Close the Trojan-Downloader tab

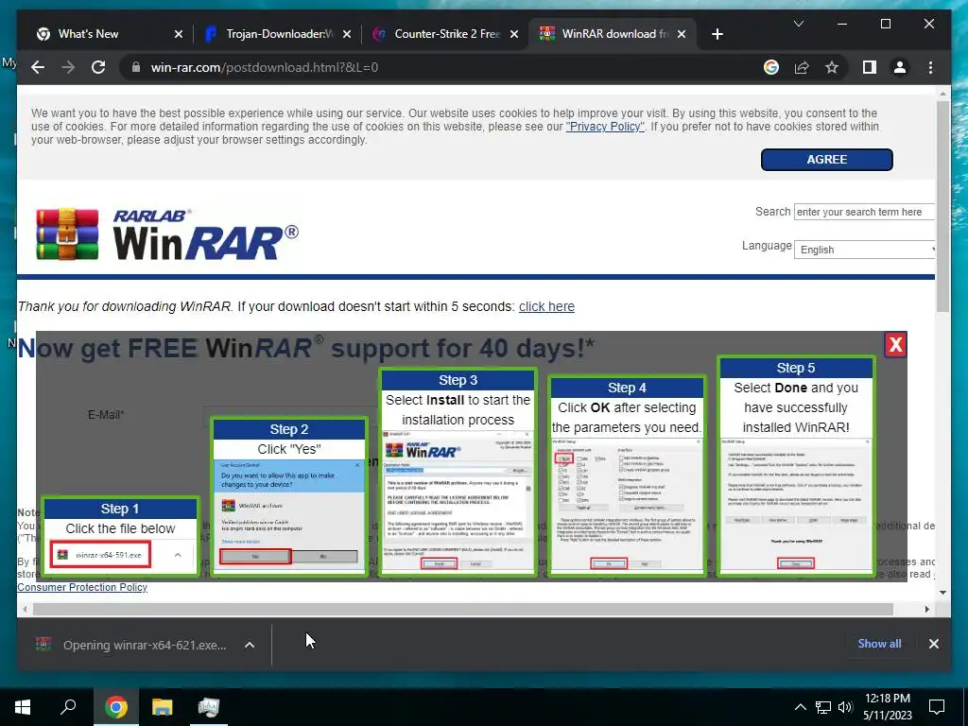(347, 34)
